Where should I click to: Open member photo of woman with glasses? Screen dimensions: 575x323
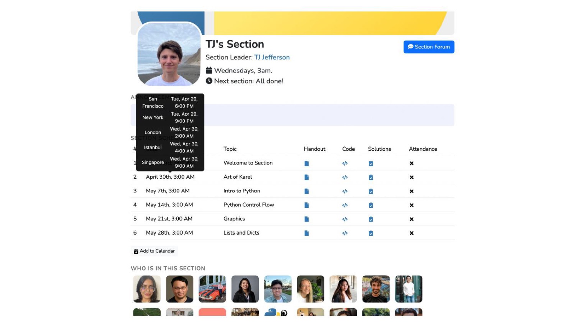click(x=147, y=289)
